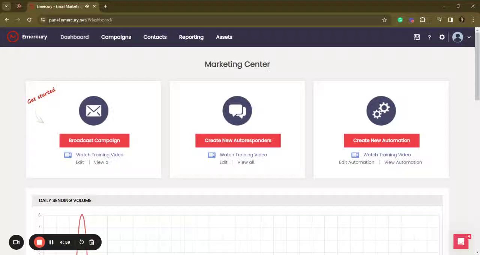Click the page vertical scrollbar
480x255 pixels.
point(477,66)
